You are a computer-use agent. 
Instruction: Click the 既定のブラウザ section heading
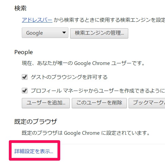(x=36, y=121)
